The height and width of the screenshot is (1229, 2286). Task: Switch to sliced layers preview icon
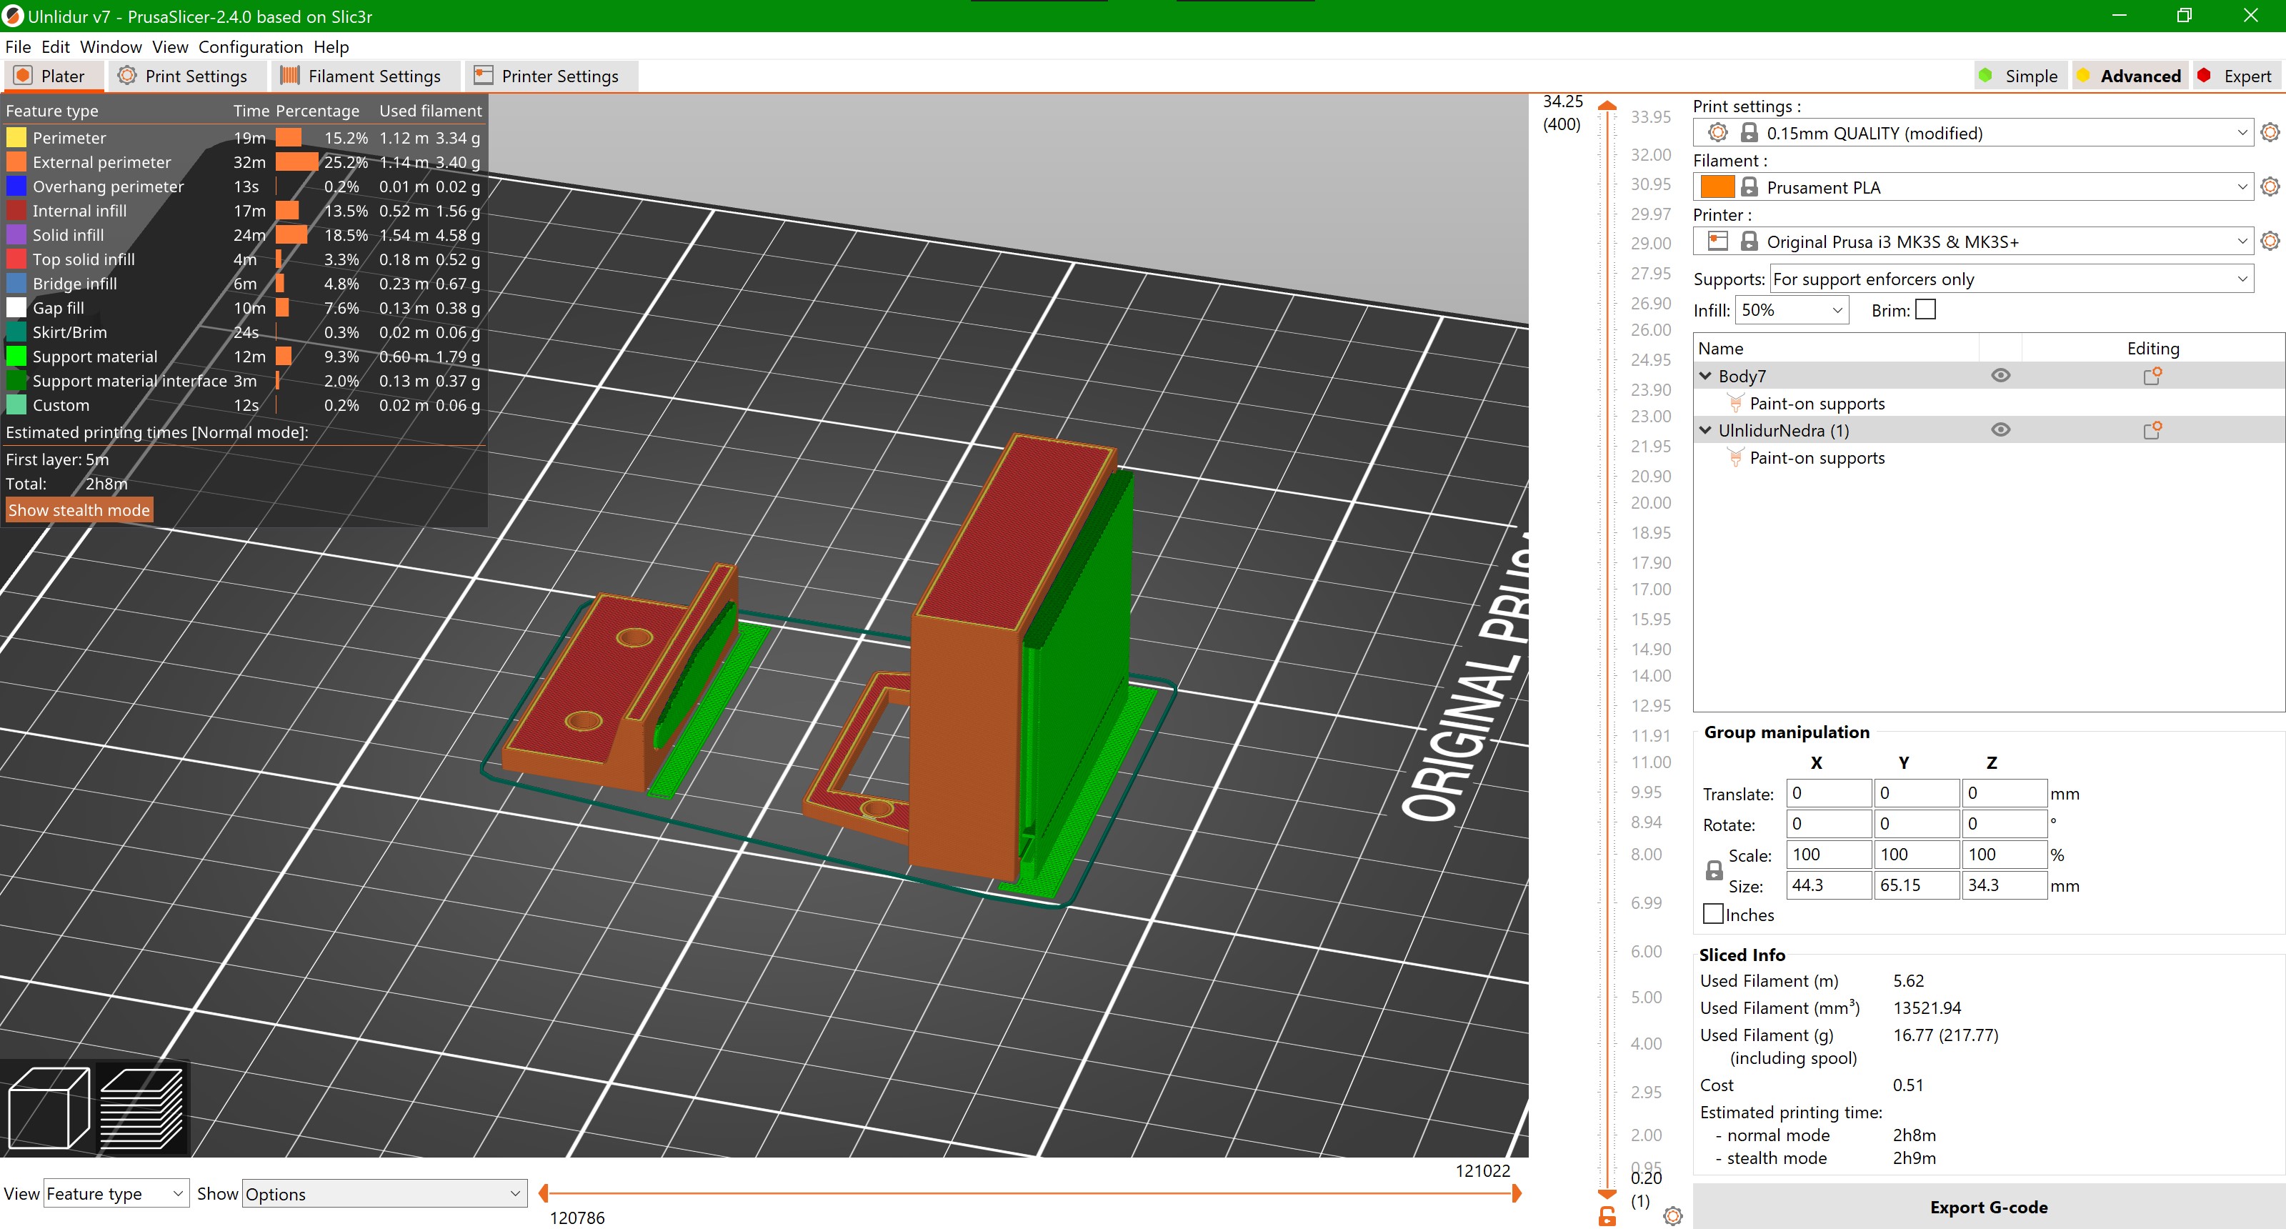coord(142,1109)
